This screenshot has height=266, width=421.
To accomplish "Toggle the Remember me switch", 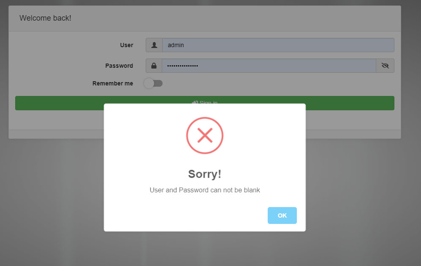I will click(153, 83).
